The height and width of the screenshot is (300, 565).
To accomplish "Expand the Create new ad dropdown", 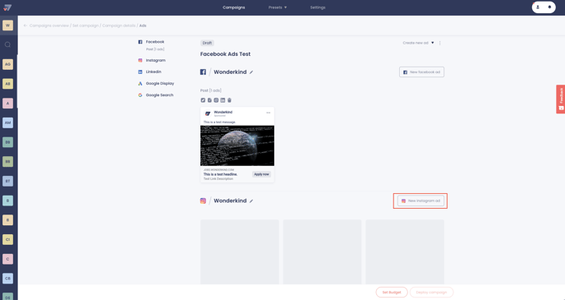I will pyautogui.click(x=418, y=43).
